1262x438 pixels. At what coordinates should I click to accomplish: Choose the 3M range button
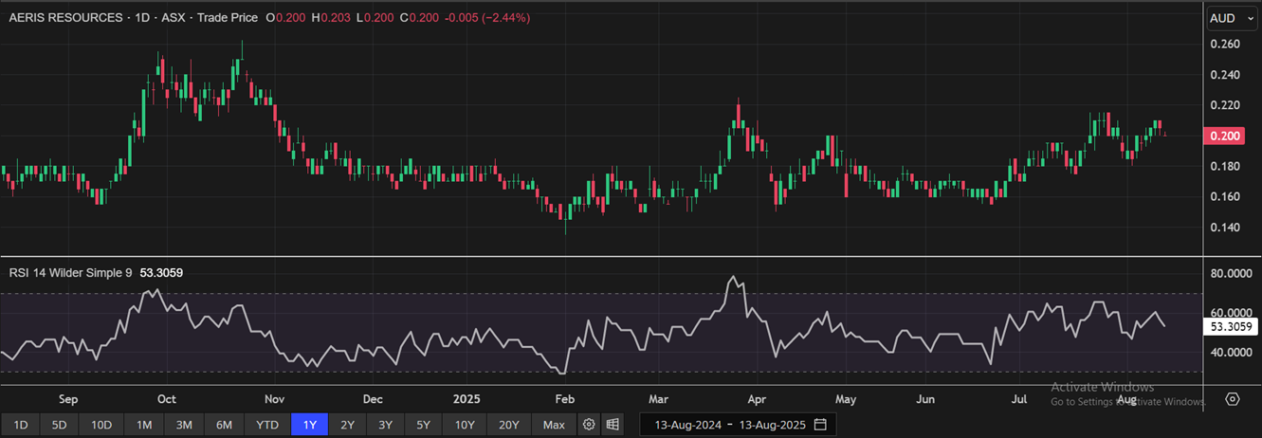click(184, 424)
